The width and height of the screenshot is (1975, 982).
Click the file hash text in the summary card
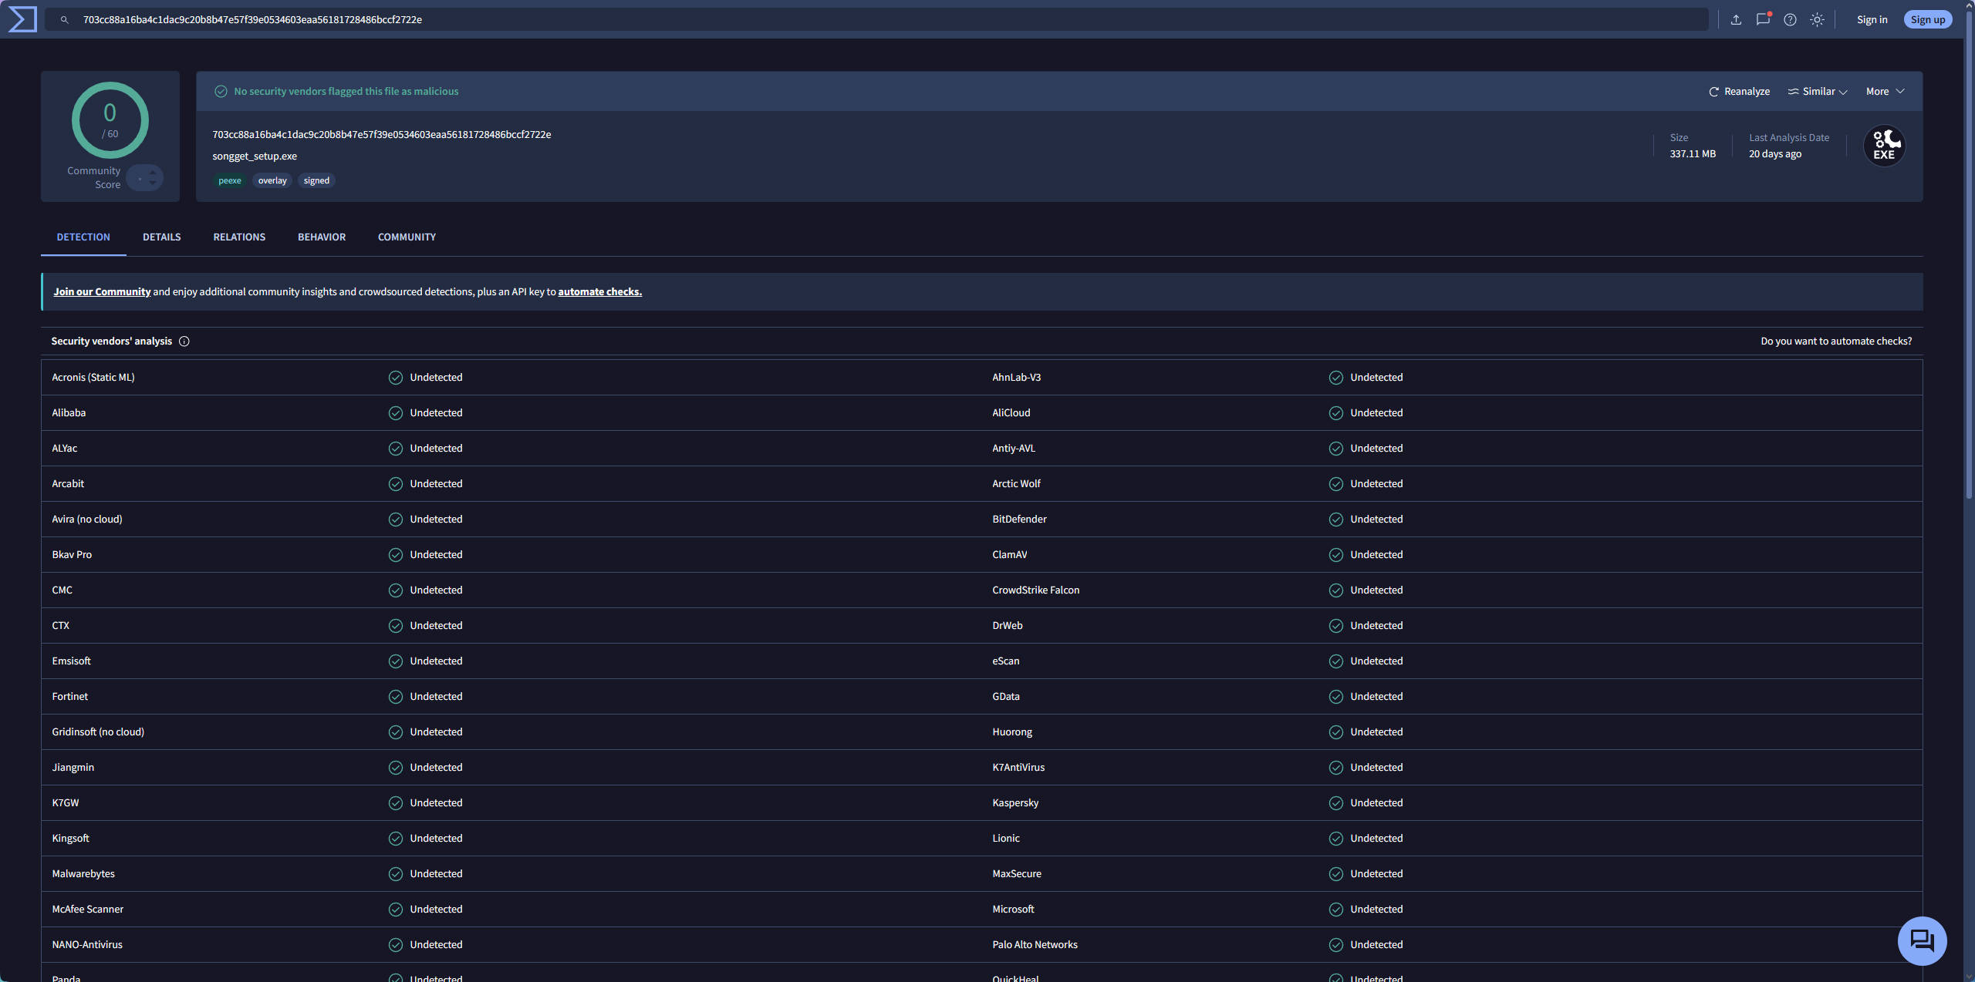coord(382,135)
